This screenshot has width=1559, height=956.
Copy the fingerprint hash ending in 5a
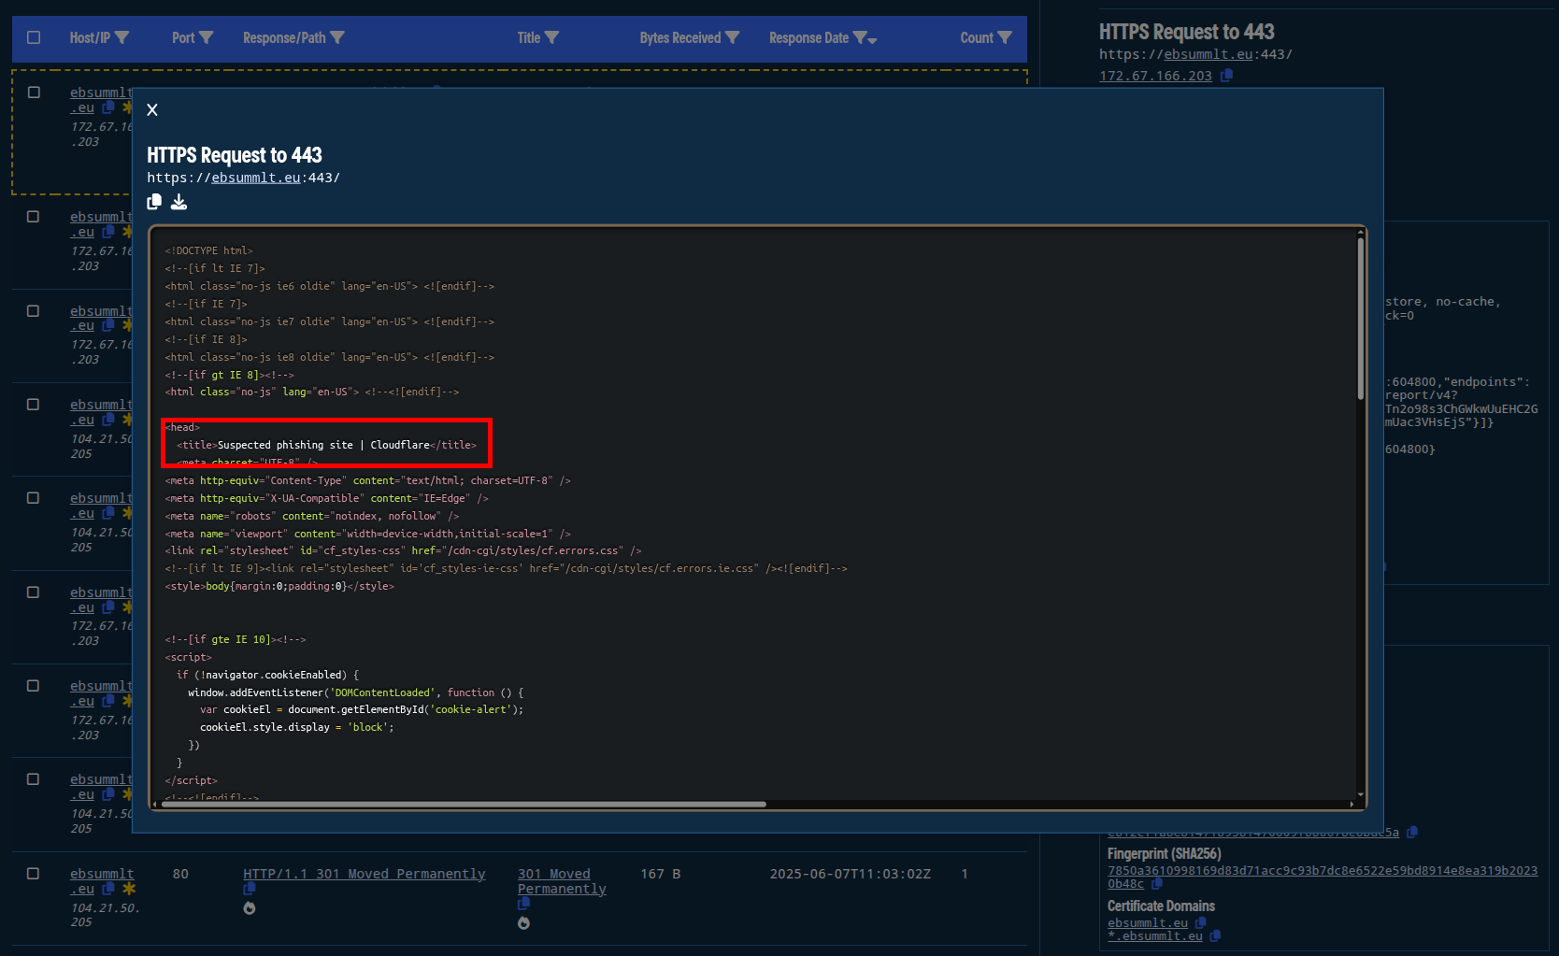[1412, 832]
